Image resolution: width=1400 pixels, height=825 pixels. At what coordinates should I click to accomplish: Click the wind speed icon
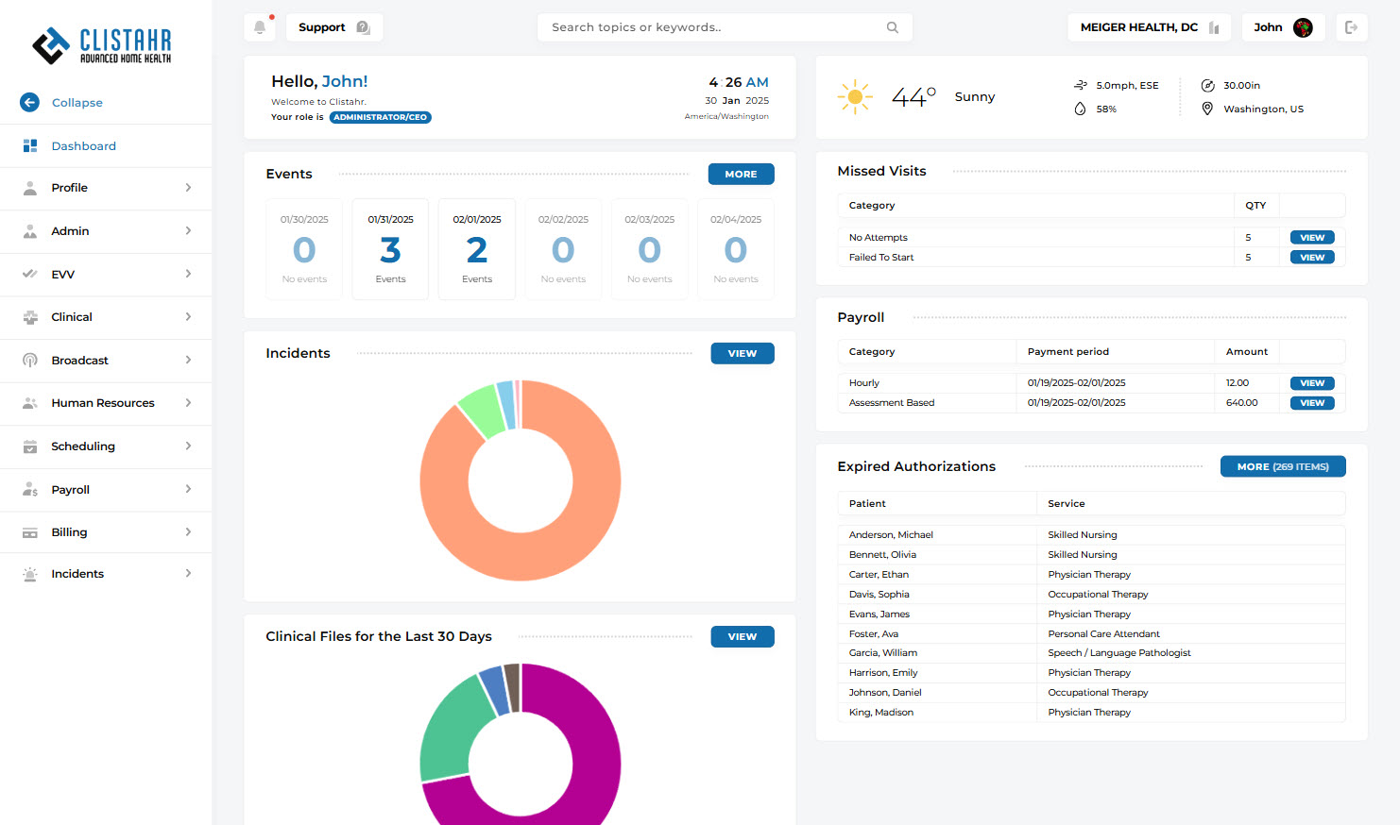click(x=1081, y=85)
